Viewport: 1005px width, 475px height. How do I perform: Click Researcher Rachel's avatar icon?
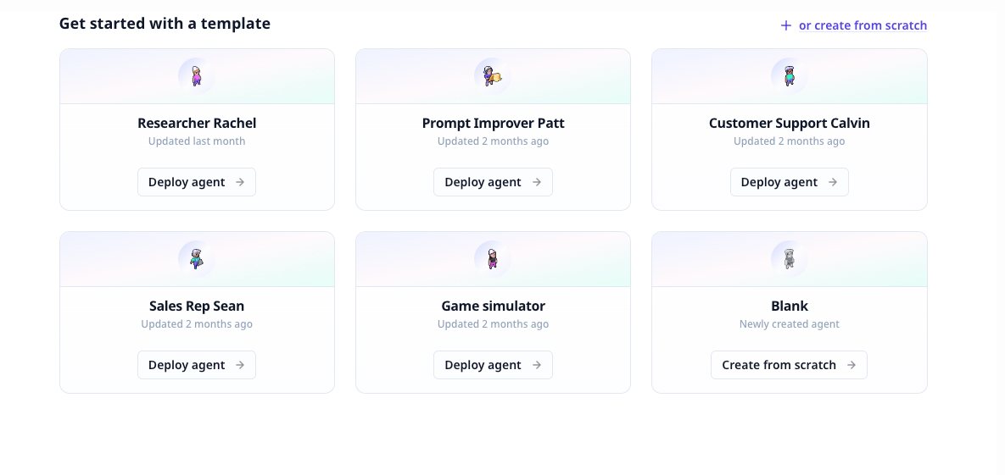click(x=197, y=76)
